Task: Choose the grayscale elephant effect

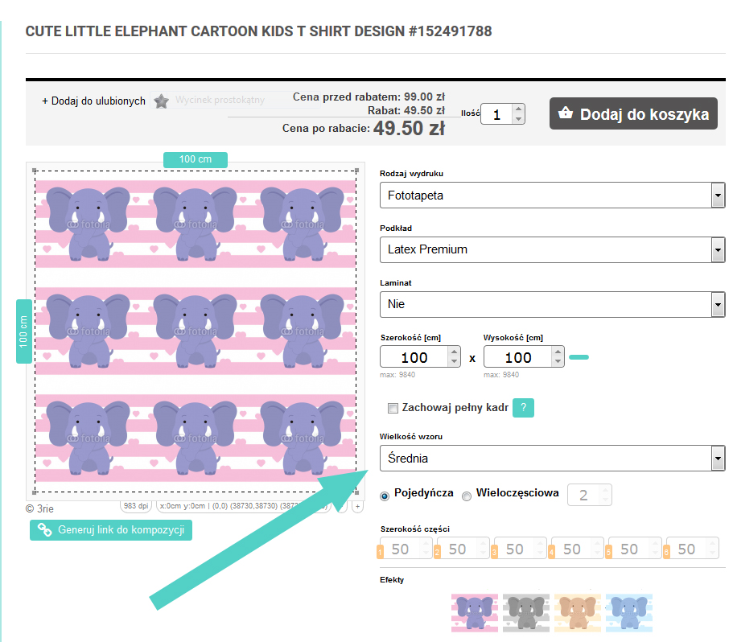Action: [x=526, y=613]
